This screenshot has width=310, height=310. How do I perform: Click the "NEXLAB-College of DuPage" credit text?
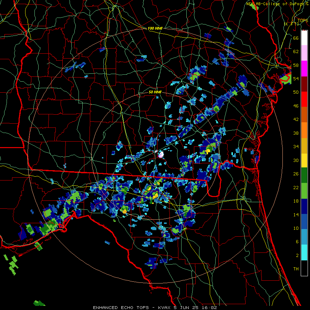(276, 4)
